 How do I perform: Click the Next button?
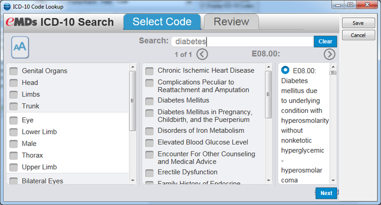pos(326,193)
